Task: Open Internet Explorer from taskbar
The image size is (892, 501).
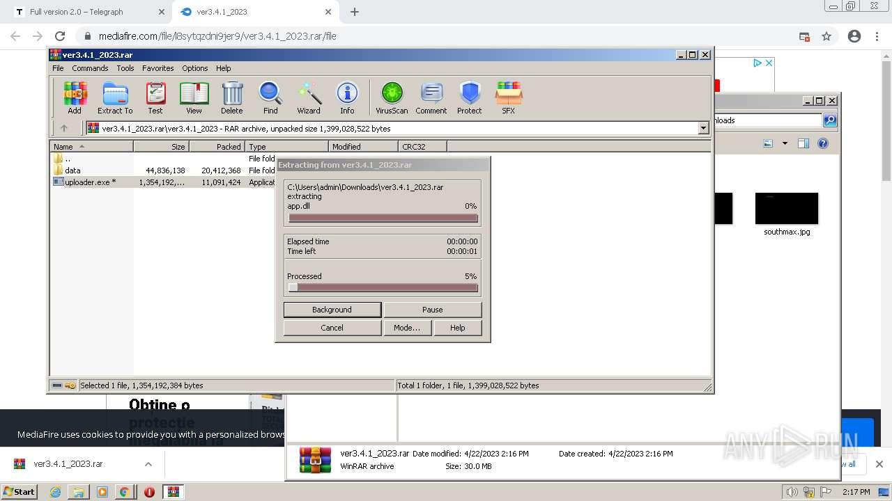Action: pyautogui.click(x=56, y=492)
